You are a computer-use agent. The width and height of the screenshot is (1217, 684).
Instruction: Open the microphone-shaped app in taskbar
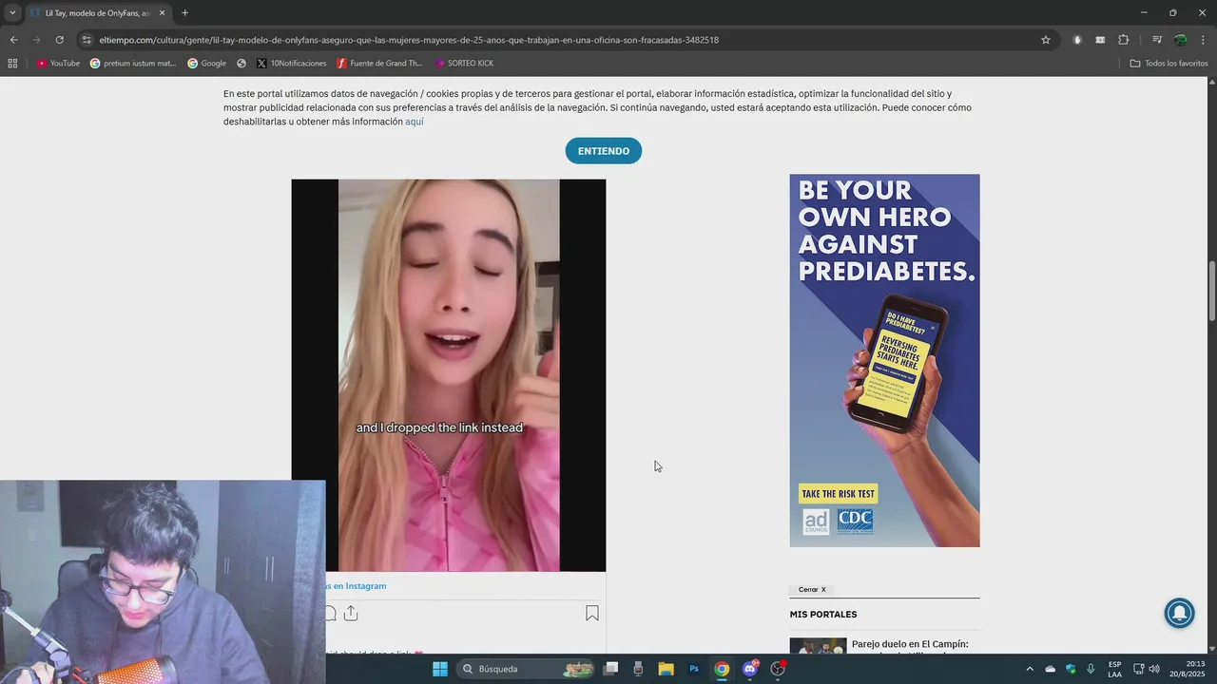point(638,669)
